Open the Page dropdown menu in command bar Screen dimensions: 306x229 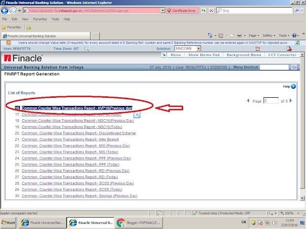coord(254,36)
